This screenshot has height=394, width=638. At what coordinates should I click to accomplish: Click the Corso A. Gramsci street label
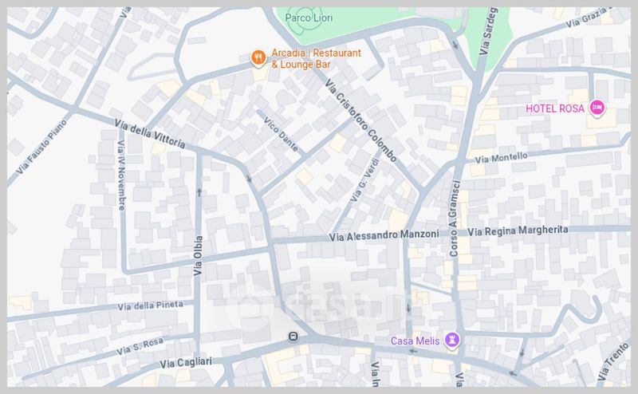pyautogui.click(x=454, y=219)
